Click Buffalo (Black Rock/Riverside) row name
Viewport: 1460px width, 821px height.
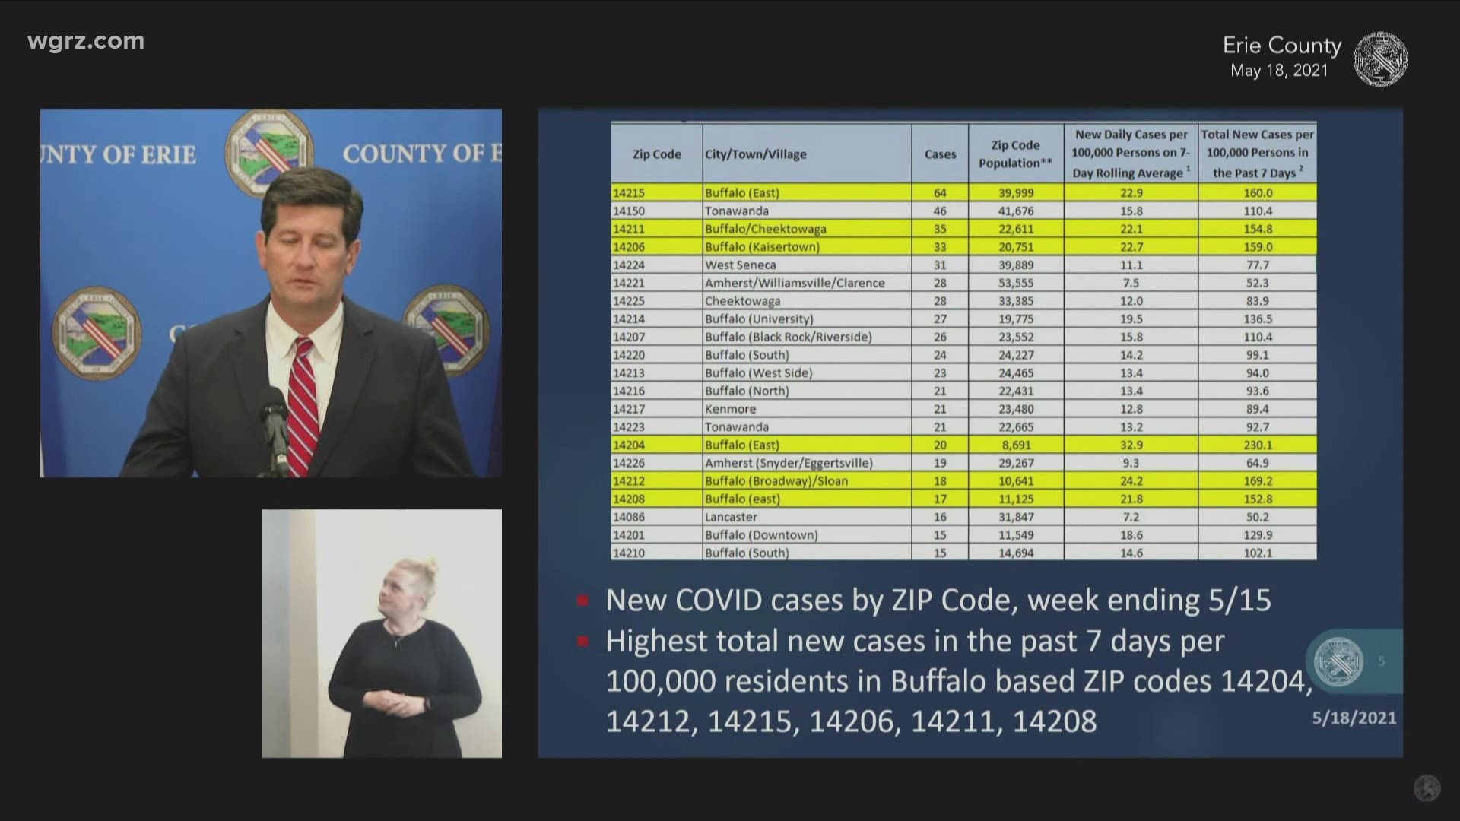(x=788, y=337)
